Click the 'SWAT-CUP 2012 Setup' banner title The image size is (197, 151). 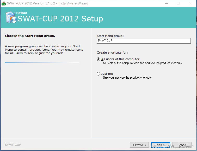pyautogui.click(x=60, y=19)
